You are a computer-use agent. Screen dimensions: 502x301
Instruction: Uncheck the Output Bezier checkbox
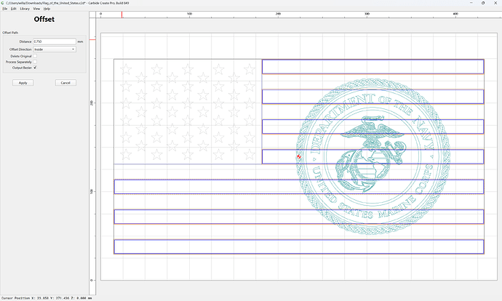click(x=35, y=68)
